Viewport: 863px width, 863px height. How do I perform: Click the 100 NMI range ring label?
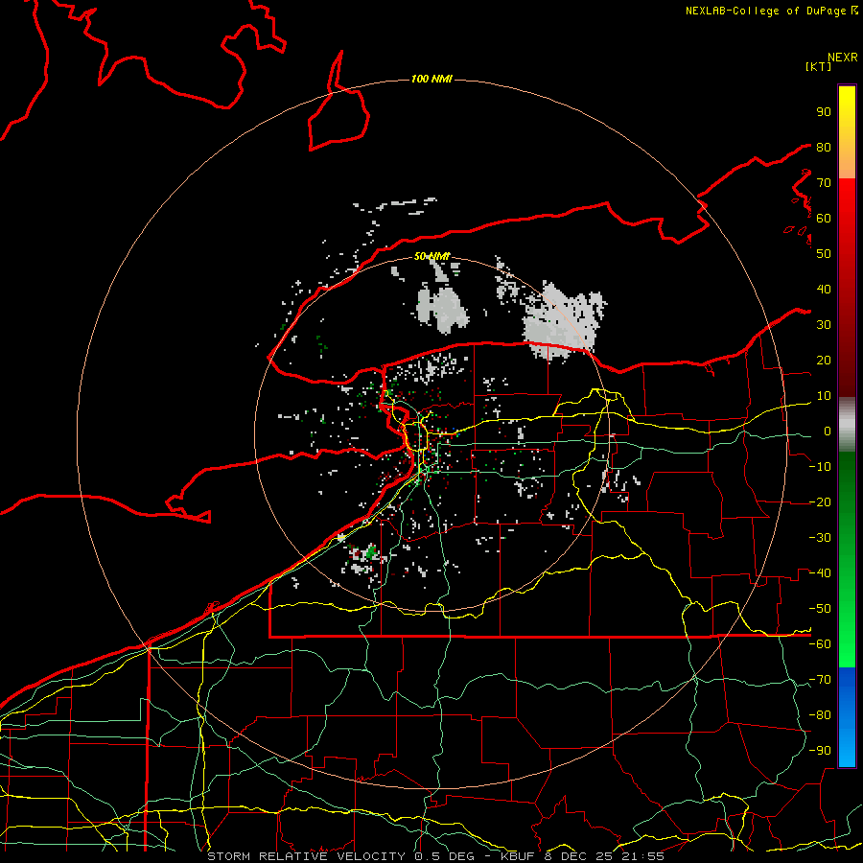coord(431,79)
